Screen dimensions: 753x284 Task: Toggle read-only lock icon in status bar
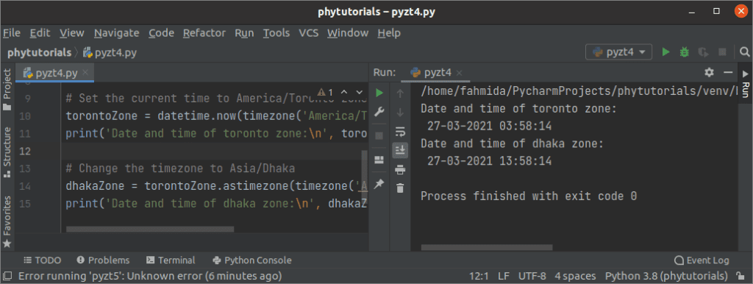740,276
